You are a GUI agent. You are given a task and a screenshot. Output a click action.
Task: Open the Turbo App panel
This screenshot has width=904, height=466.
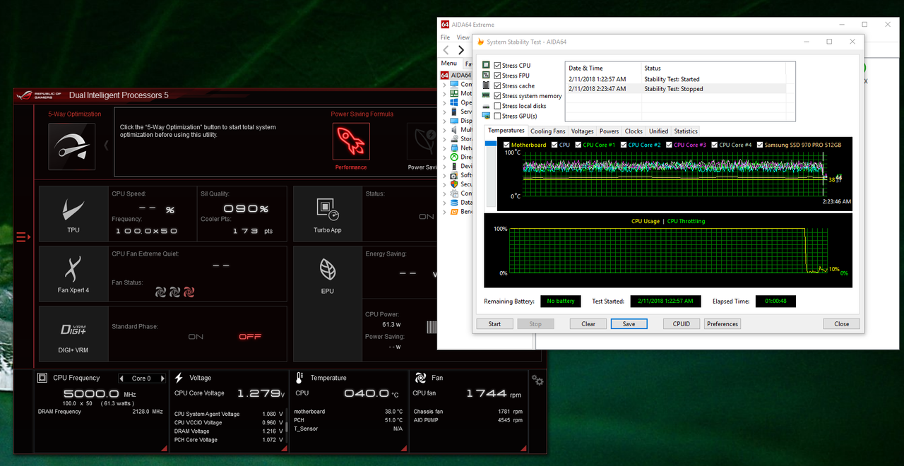(327, 214)
